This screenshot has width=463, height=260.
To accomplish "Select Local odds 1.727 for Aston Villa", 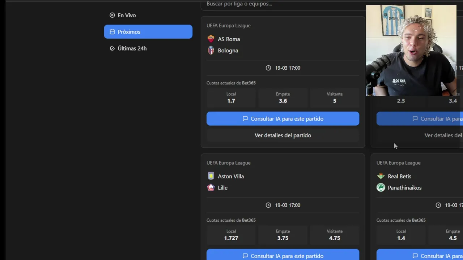I will [x=231, y=235].
